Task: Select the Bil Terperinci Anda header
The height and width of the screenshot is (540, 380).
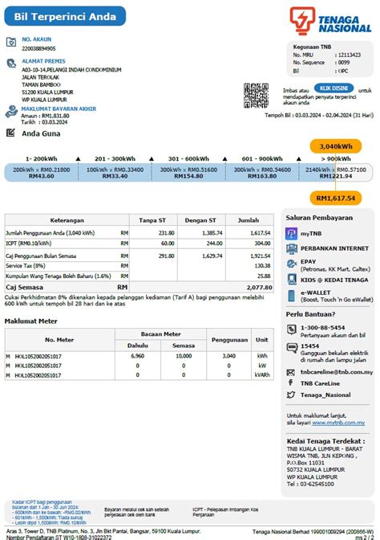Action: [65, 16]
